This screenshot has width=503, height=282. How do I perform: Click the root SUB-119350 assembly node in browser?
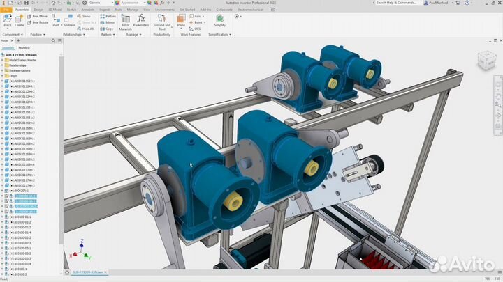tap(21, 55)
